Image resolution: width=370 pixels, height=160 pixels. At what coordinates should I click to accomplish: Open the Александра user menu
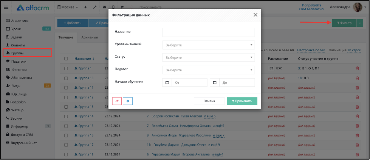[x=348, y=7]
